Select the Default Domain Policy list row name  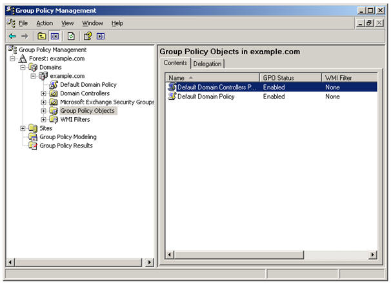click(x=206, y=97)
